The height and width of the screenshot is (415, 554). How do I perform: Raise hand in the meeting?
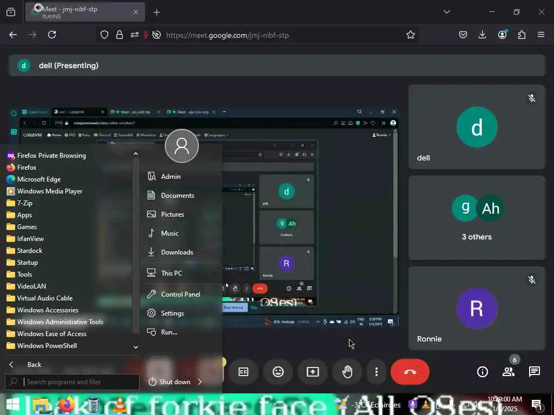(x=347, y=372)
